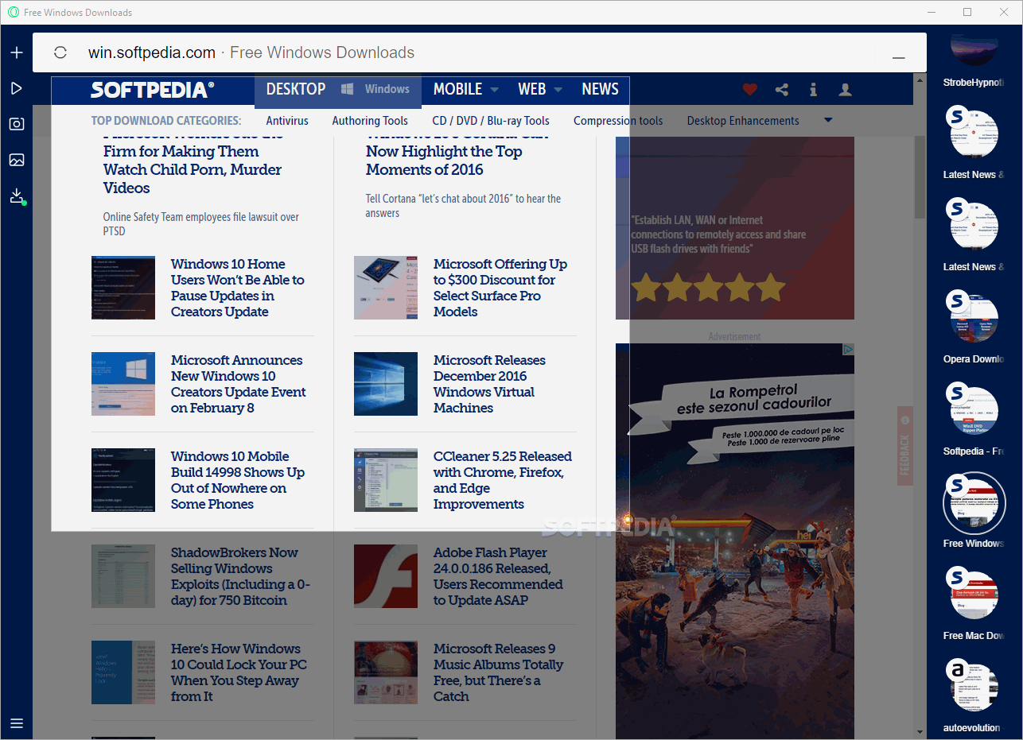Open the CD / DVD / Blu-ray Tools category
The height and width of the screenshot is (740, 1023).
(x=491, y=121)
